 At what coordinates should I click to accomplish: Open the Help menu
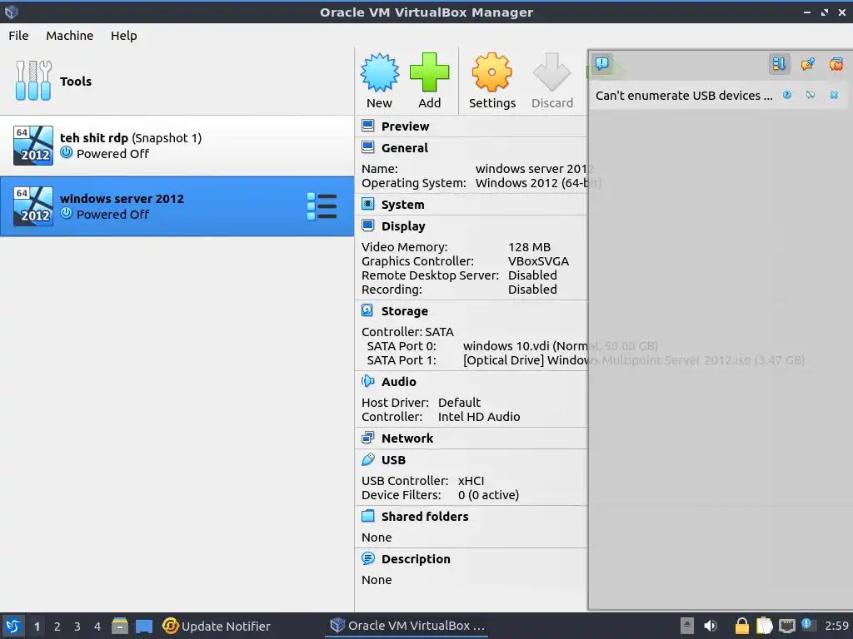tap(124, 35)
